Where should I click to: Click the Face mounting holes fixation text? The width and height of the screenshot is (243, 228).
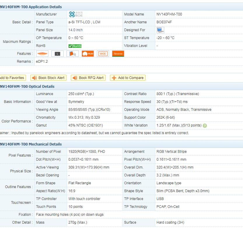[70, 215]
